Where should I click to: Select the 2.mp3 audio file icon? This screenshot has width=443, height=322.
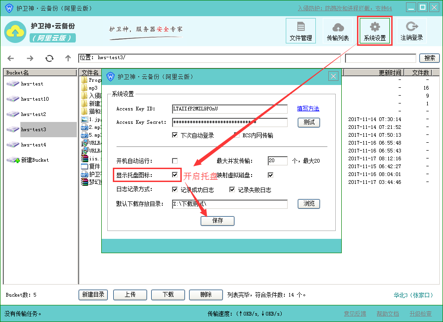[84, 128]
